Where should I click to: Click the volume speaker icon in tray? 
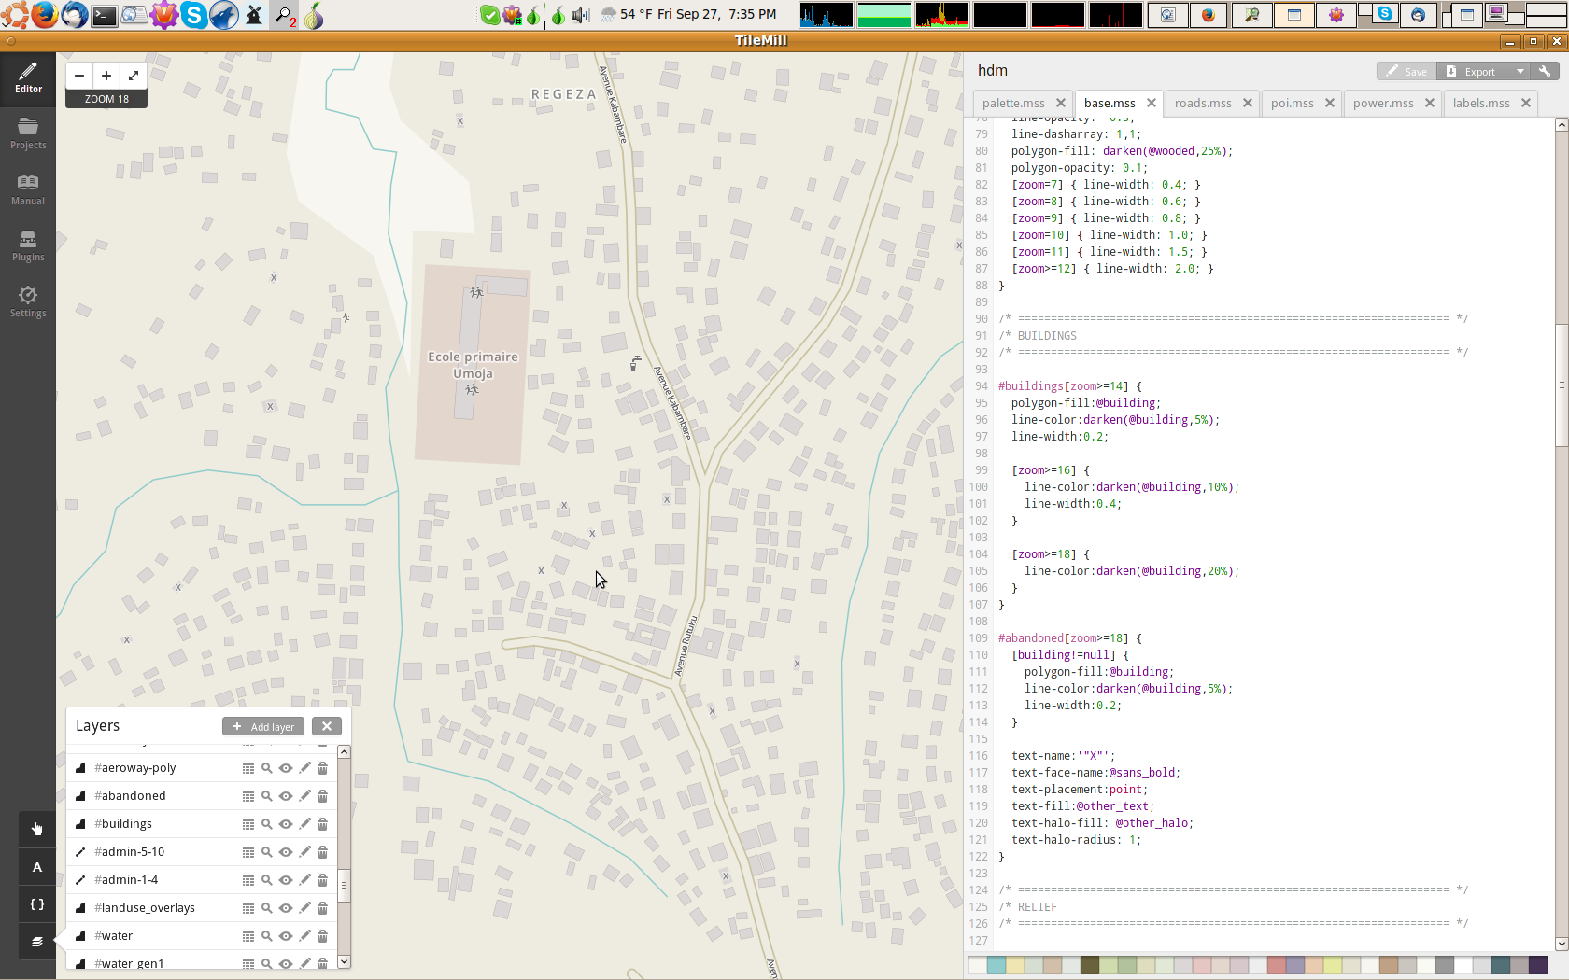pos(580,14)
